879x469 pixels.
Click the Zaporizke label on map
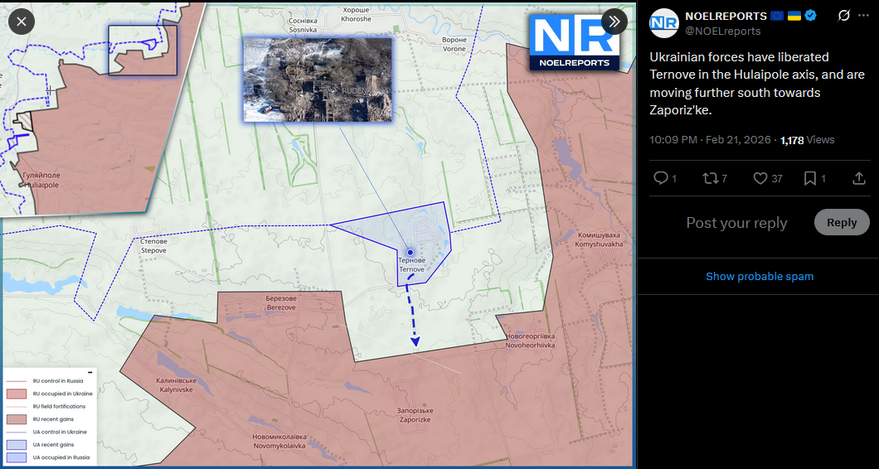point(415,414)
